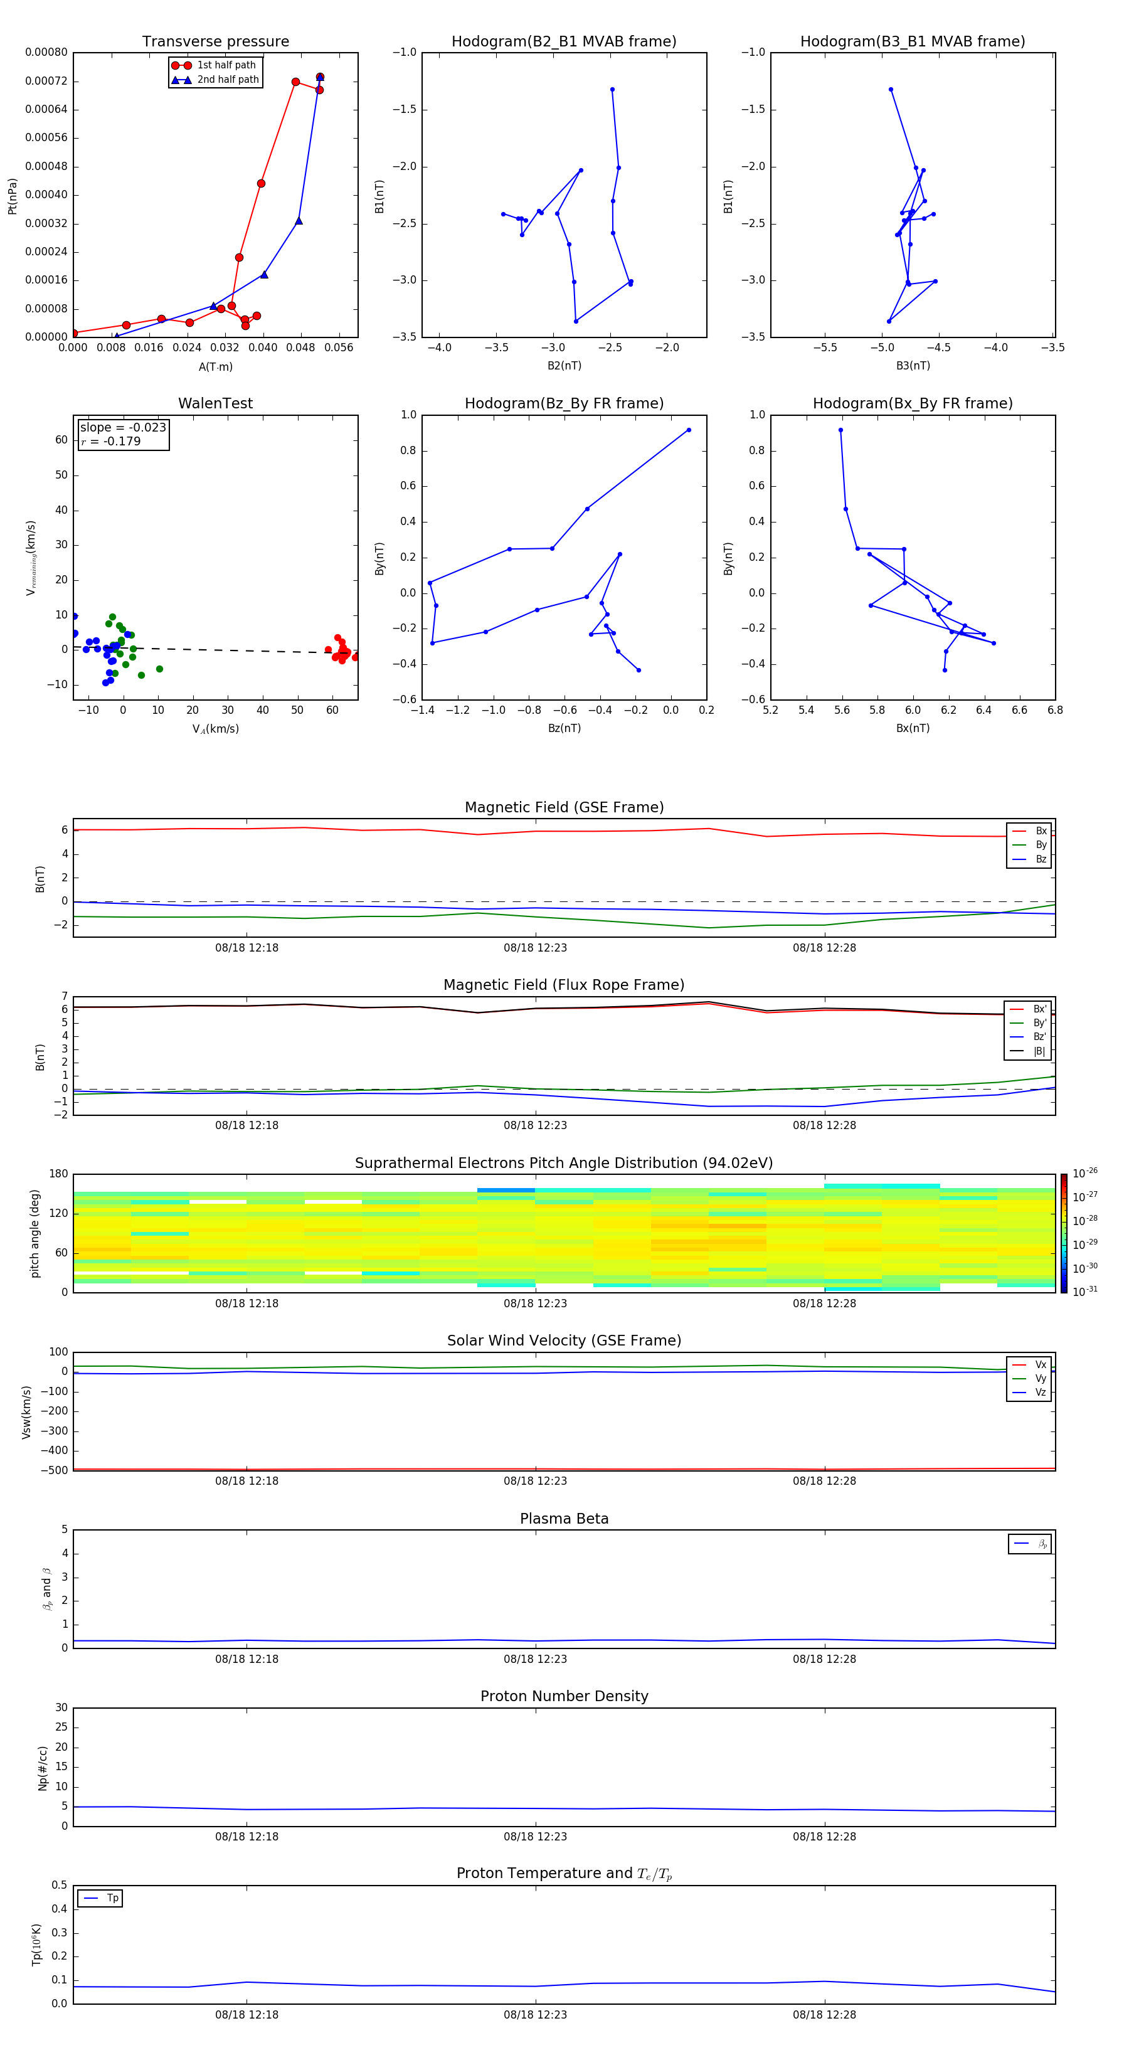Click "08/18 12:23" tick under GSE magnetic field plot
The height and width of the screenshot is (2070, 1129).
coord(535,947)
